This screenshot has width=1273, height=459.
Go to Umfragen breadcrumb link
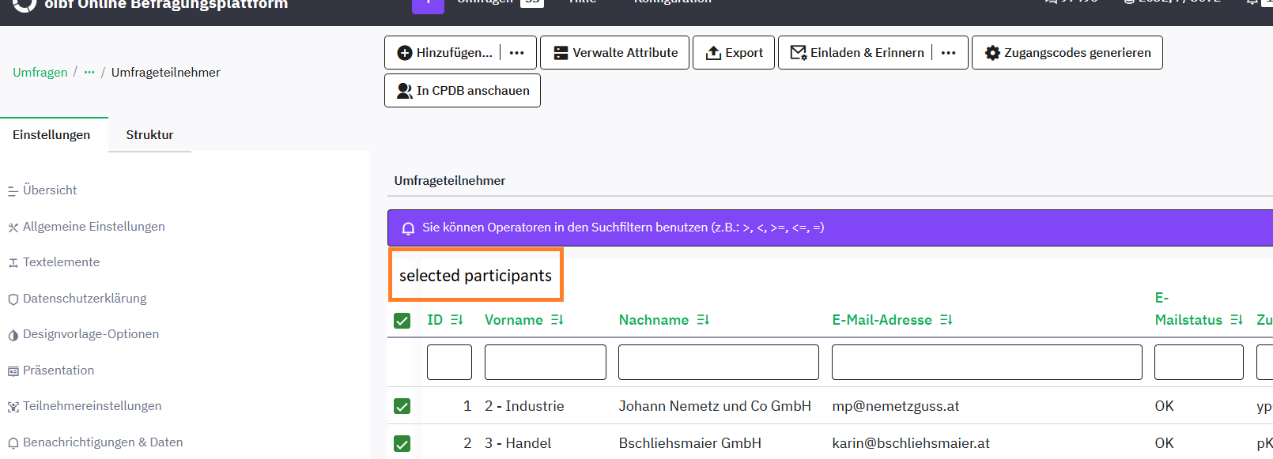40,73
